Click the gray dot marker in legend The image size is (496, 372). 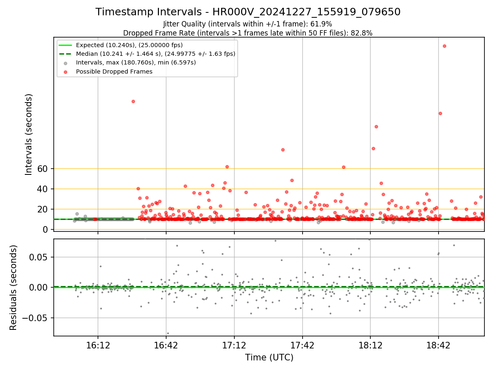[65, 63]
